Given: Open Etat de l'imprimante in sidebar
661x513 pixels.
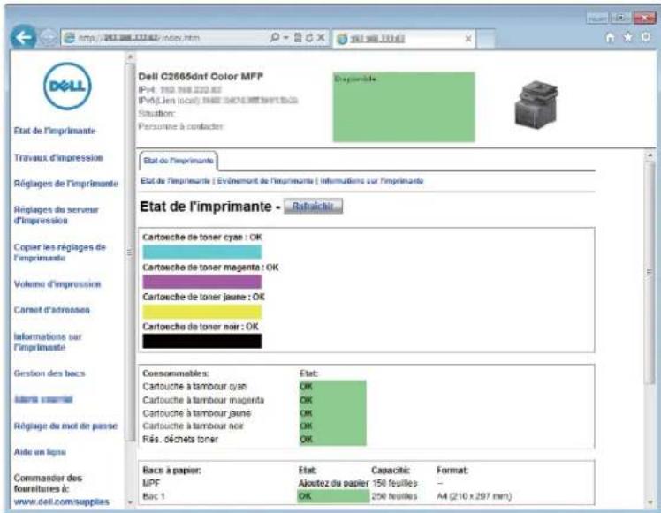Looking at the screenshot, I should click(55, 131).
